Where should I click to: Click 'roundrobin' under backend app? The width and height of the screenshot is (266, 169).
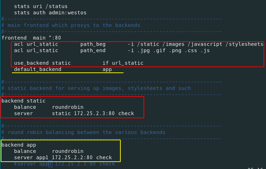click(68, 151)
